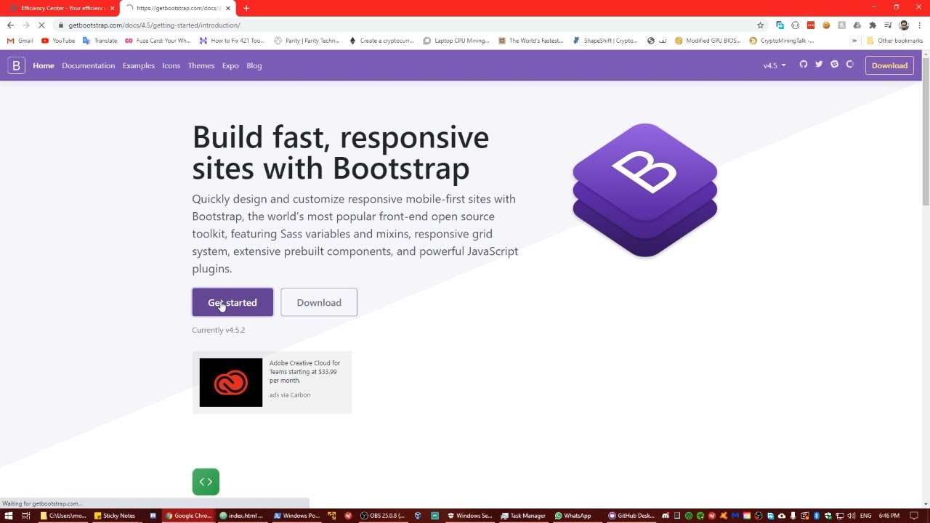This screenshot has height=523, width=930.
Task: Open Expo in navbar
Action: tap(230, 65)
